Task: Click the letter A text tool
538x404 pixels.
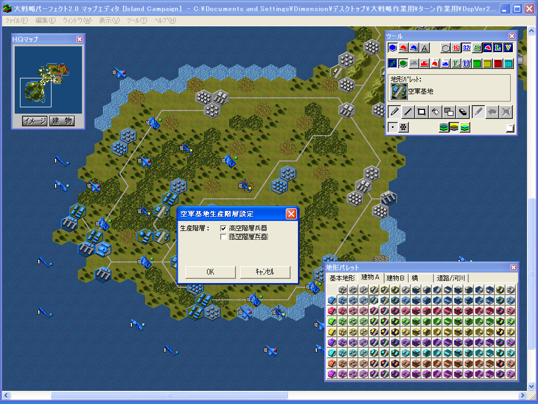Action: 425,48
